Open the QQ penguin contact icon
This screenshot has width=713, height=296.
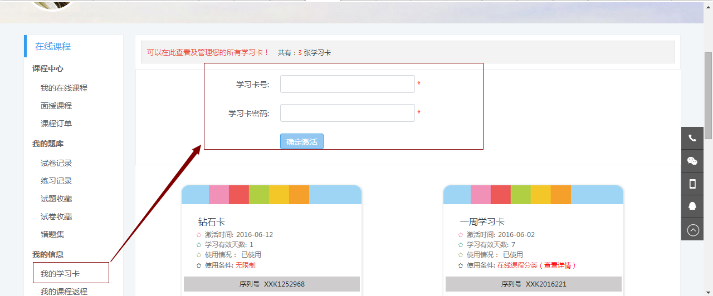[692, 206]
